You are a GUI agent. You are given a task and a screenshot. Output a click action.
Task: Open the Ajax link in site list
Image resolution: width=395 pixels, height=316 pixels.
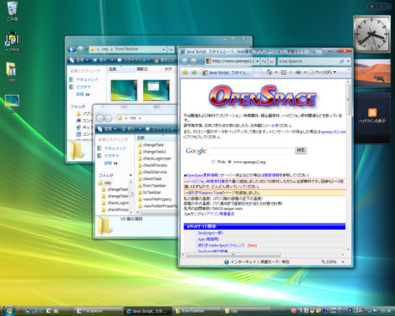[x=209, y=239]
